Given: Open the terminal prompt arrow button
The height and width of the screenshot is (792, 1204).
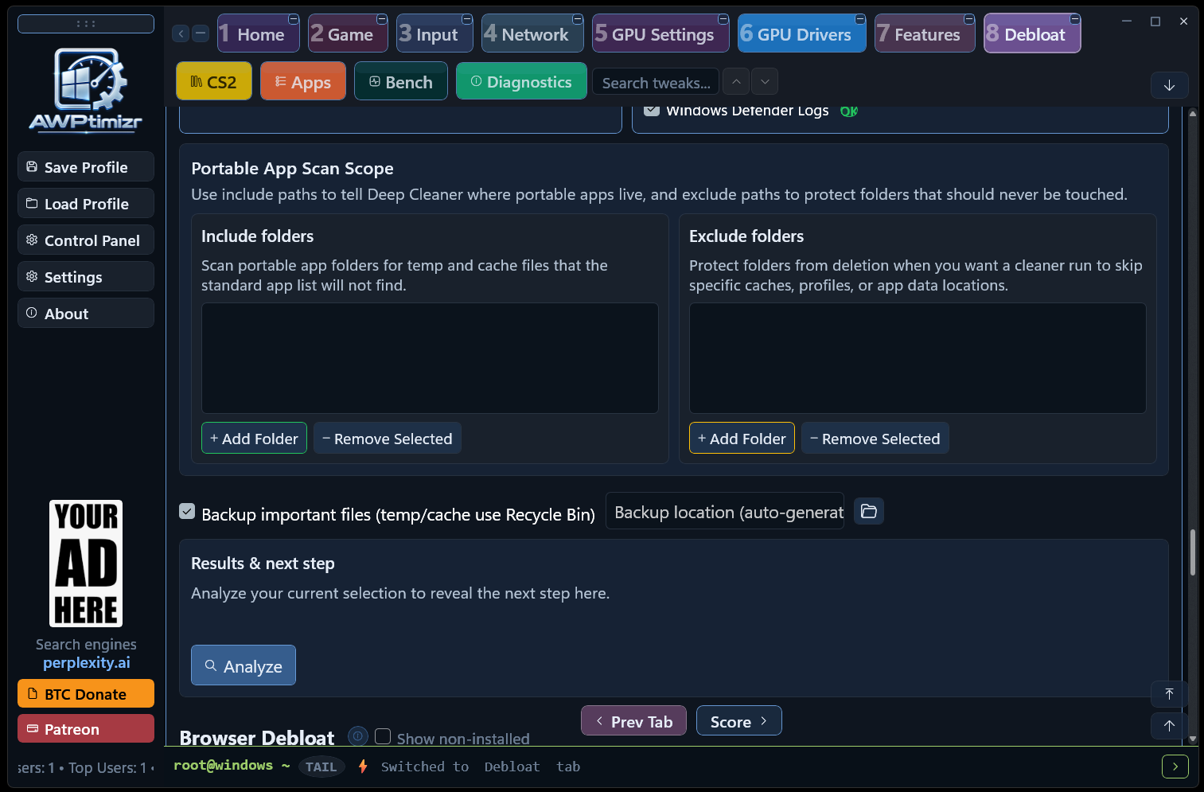Looking at the screenshot, I should point(1175,767).
